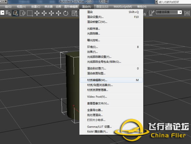Open the 帮助(H) menu
Viewport: 191px width, 144px height.
click(x=142, y=7)
